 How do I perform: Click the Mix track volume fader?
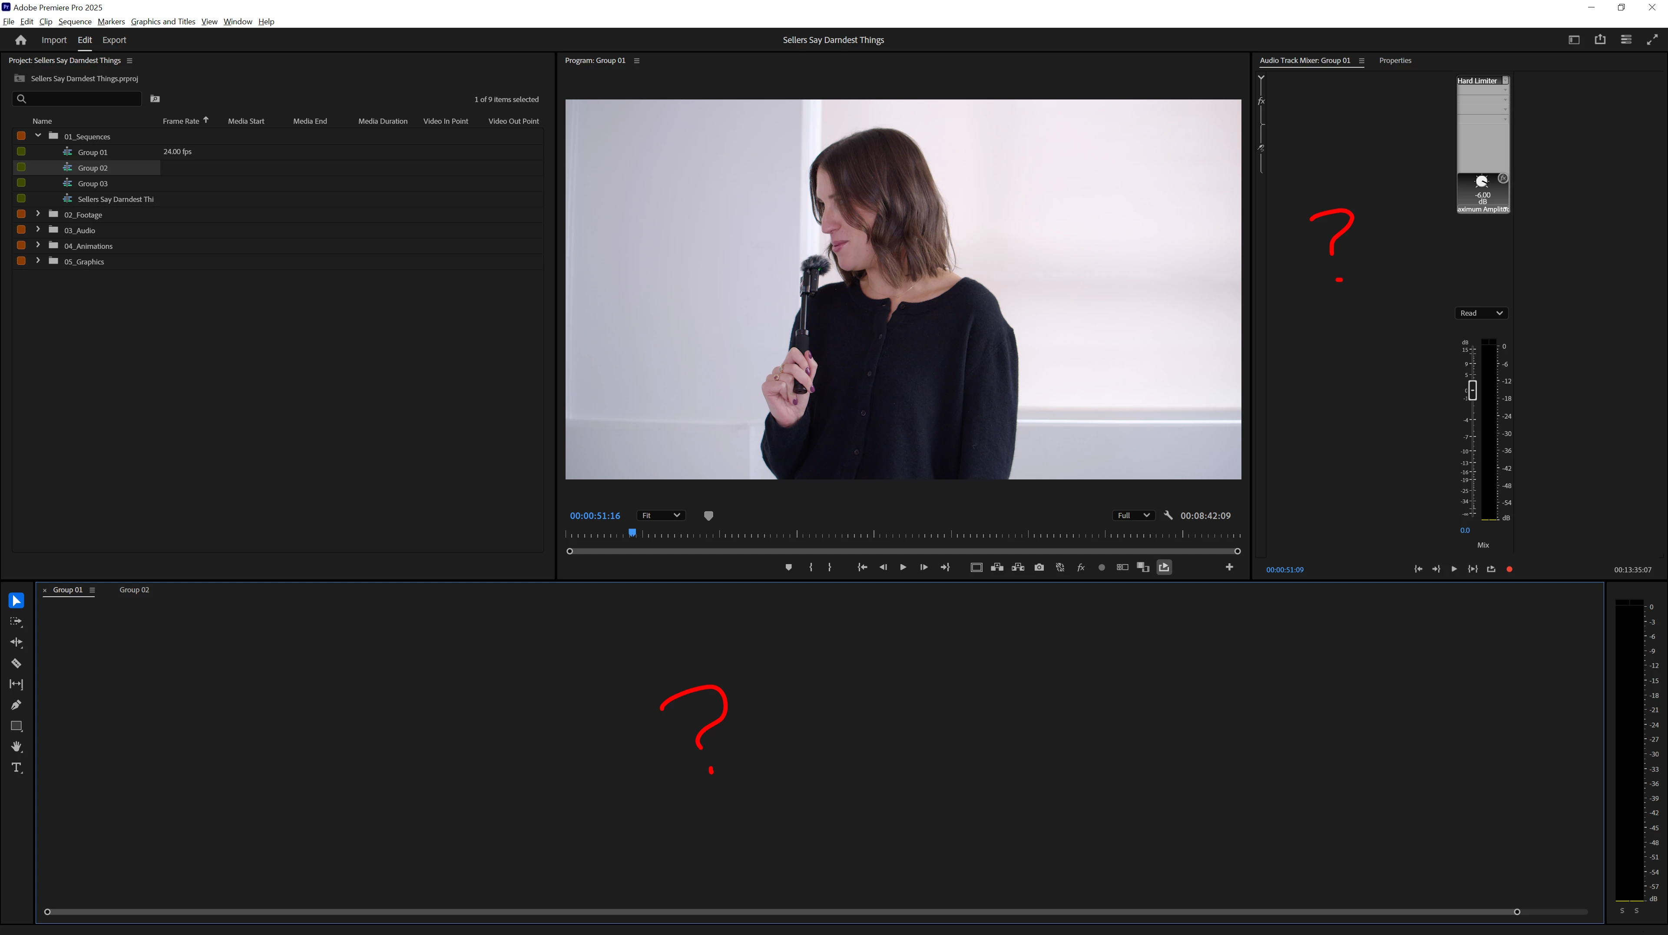point(1473,390)
